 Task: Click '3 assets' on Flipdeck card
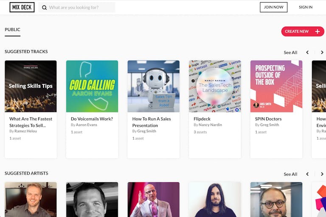pos(200,132)
